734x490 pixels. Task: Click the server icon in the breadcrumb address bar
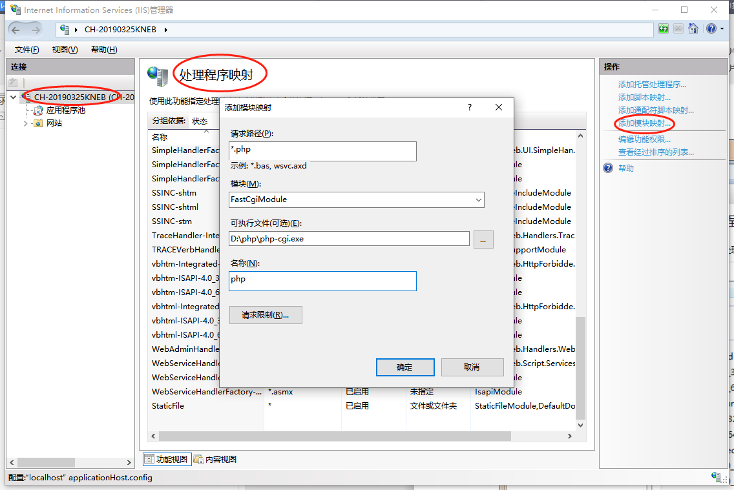(x=64, y=28)
